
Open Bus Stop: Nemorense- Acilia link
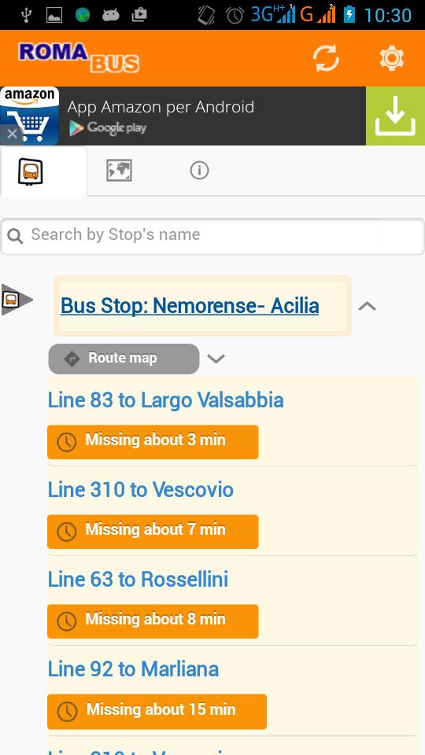coord(190,306)
